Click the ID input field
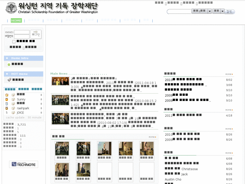 [x=22, y=32]
